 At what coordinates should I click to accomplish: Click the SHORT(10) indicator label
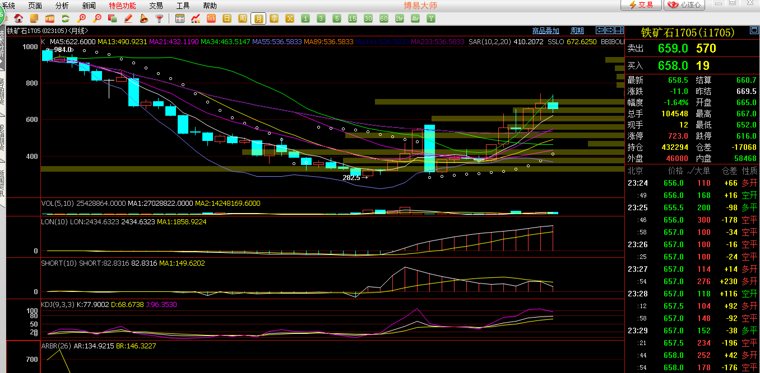(58, 263)
